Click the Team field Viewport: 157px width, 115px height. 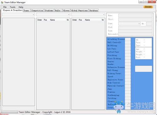coord(135,31)
